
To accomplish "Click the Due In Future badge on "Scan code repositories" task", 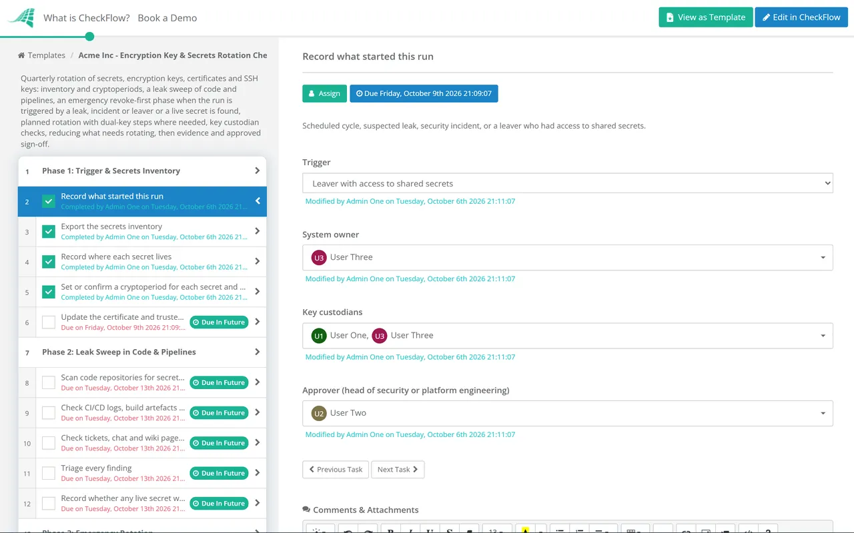I will (219, 383).
